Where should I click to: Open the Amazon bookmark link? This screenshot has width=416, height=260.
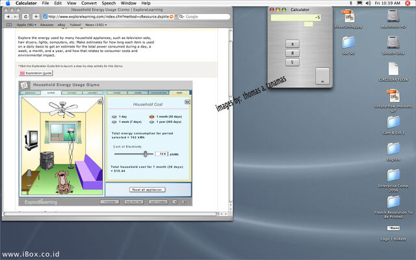[x=47, y=25]
